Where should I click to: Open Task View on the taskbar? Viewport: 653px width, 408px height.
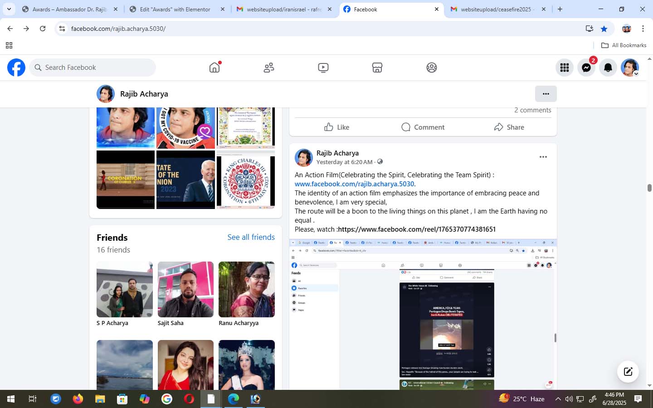pos(33,399)
